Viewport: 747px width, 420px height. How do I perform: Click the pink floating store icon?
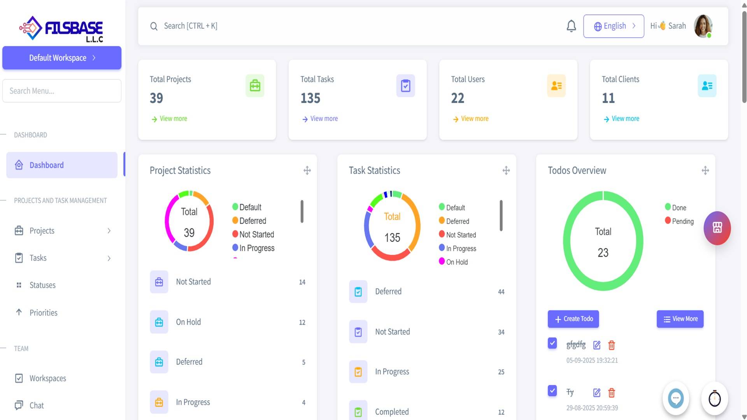click(x=717, y=228)
